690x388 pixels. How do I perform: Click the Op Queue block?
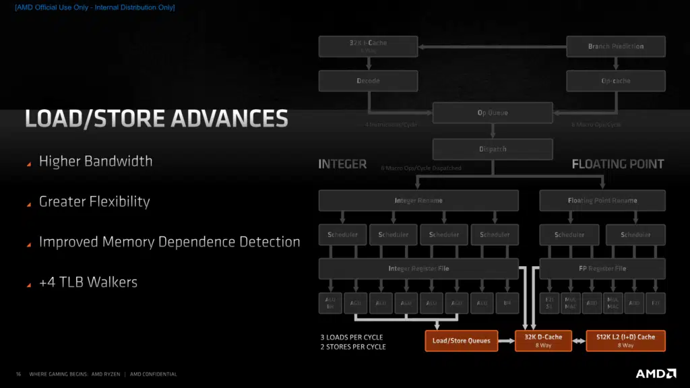point(493,112)
